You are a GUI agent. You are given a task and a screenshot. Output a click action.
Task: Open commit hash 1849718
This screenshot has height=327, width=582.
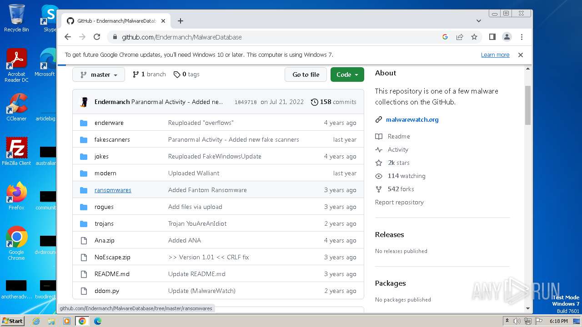click(x=246, y=102)
